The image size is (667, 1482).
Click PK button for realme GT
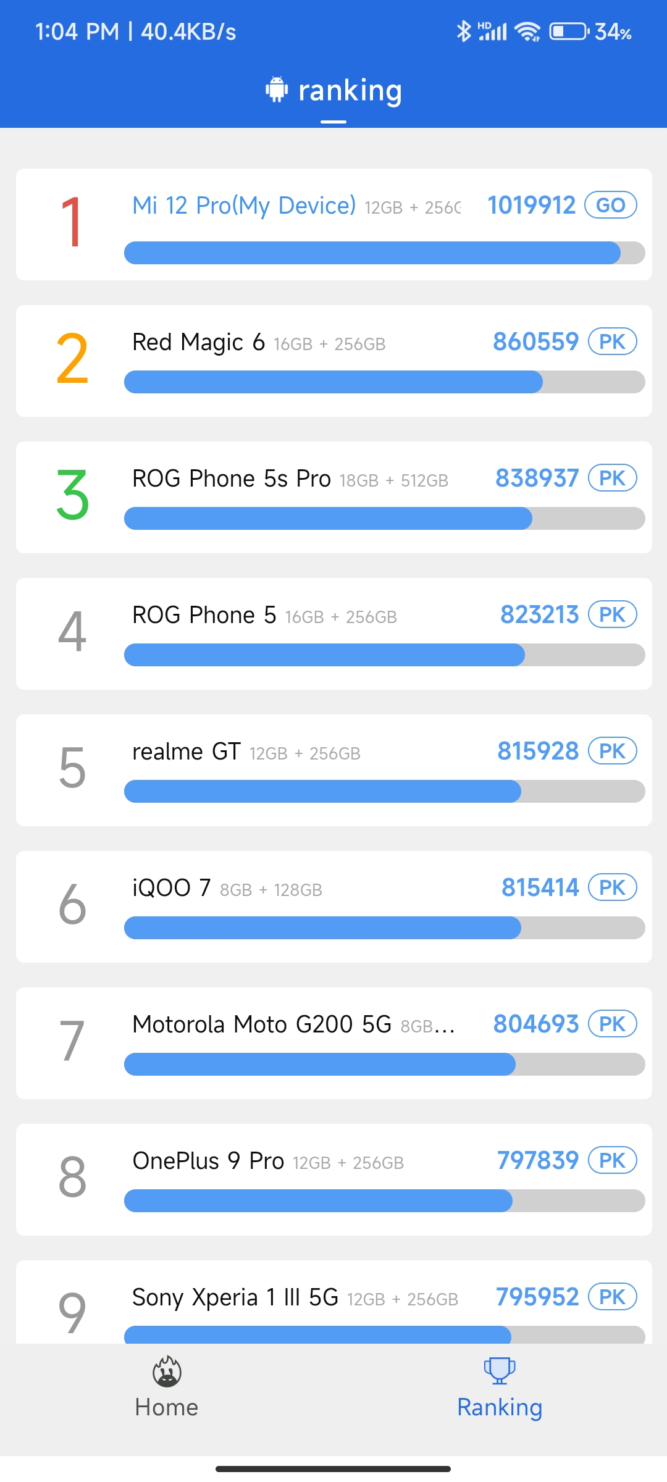[613, 751]
